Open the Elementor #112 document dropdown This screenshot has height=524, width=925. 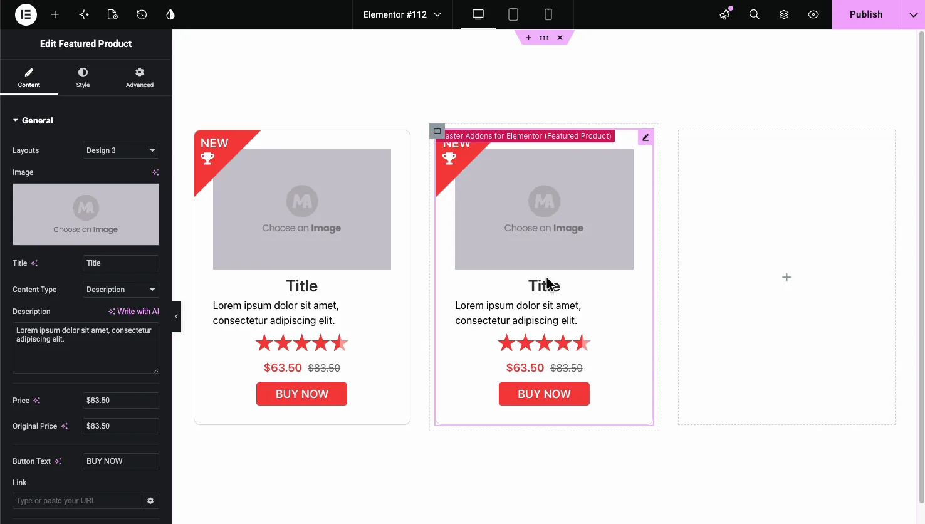(x=402, y=14)
